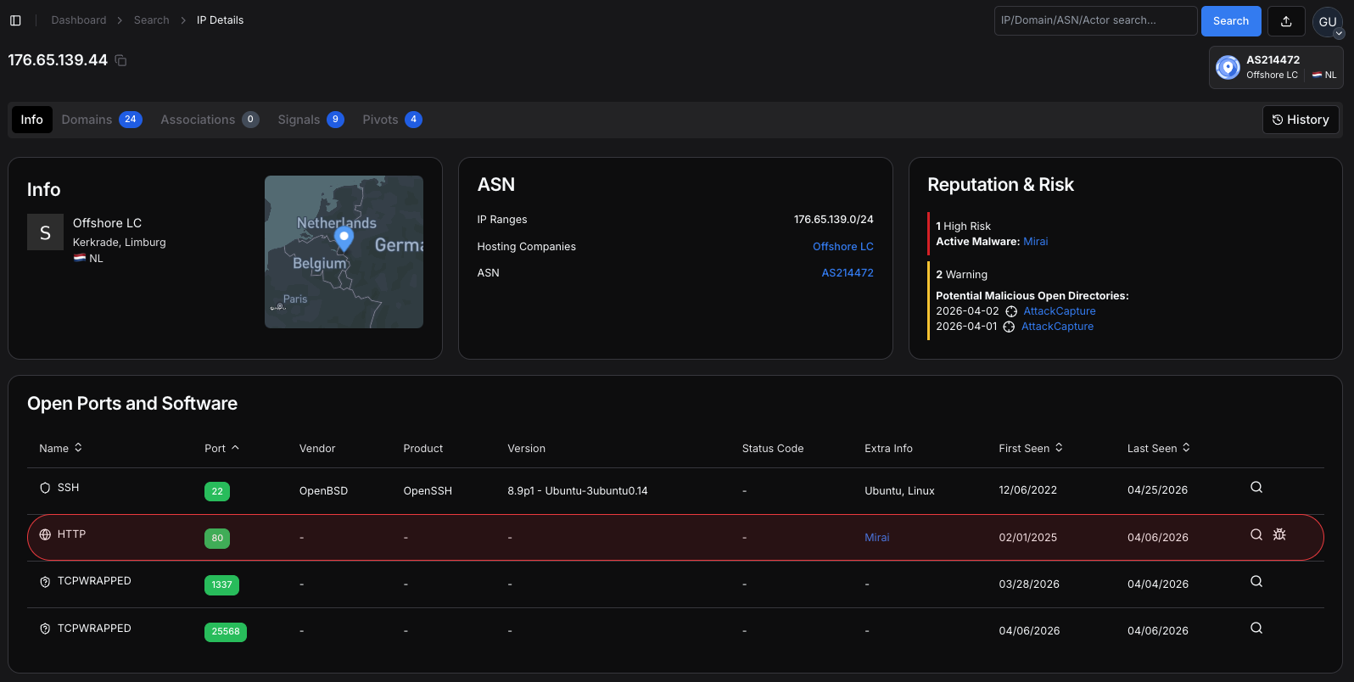Viewport: 1354px width, 682px height.
Task: Click the malware bug icon on HTTP row
Action: 1279,534
